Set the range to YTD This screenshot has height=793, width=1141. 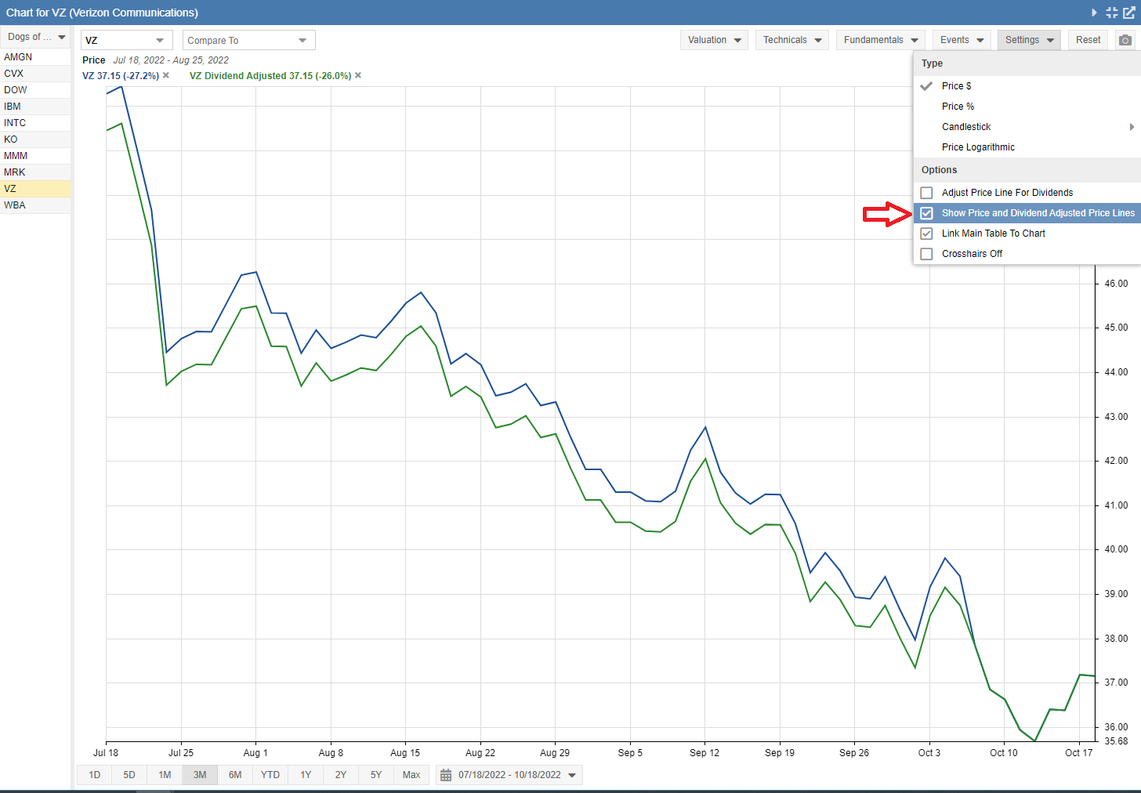pos(270,775)
